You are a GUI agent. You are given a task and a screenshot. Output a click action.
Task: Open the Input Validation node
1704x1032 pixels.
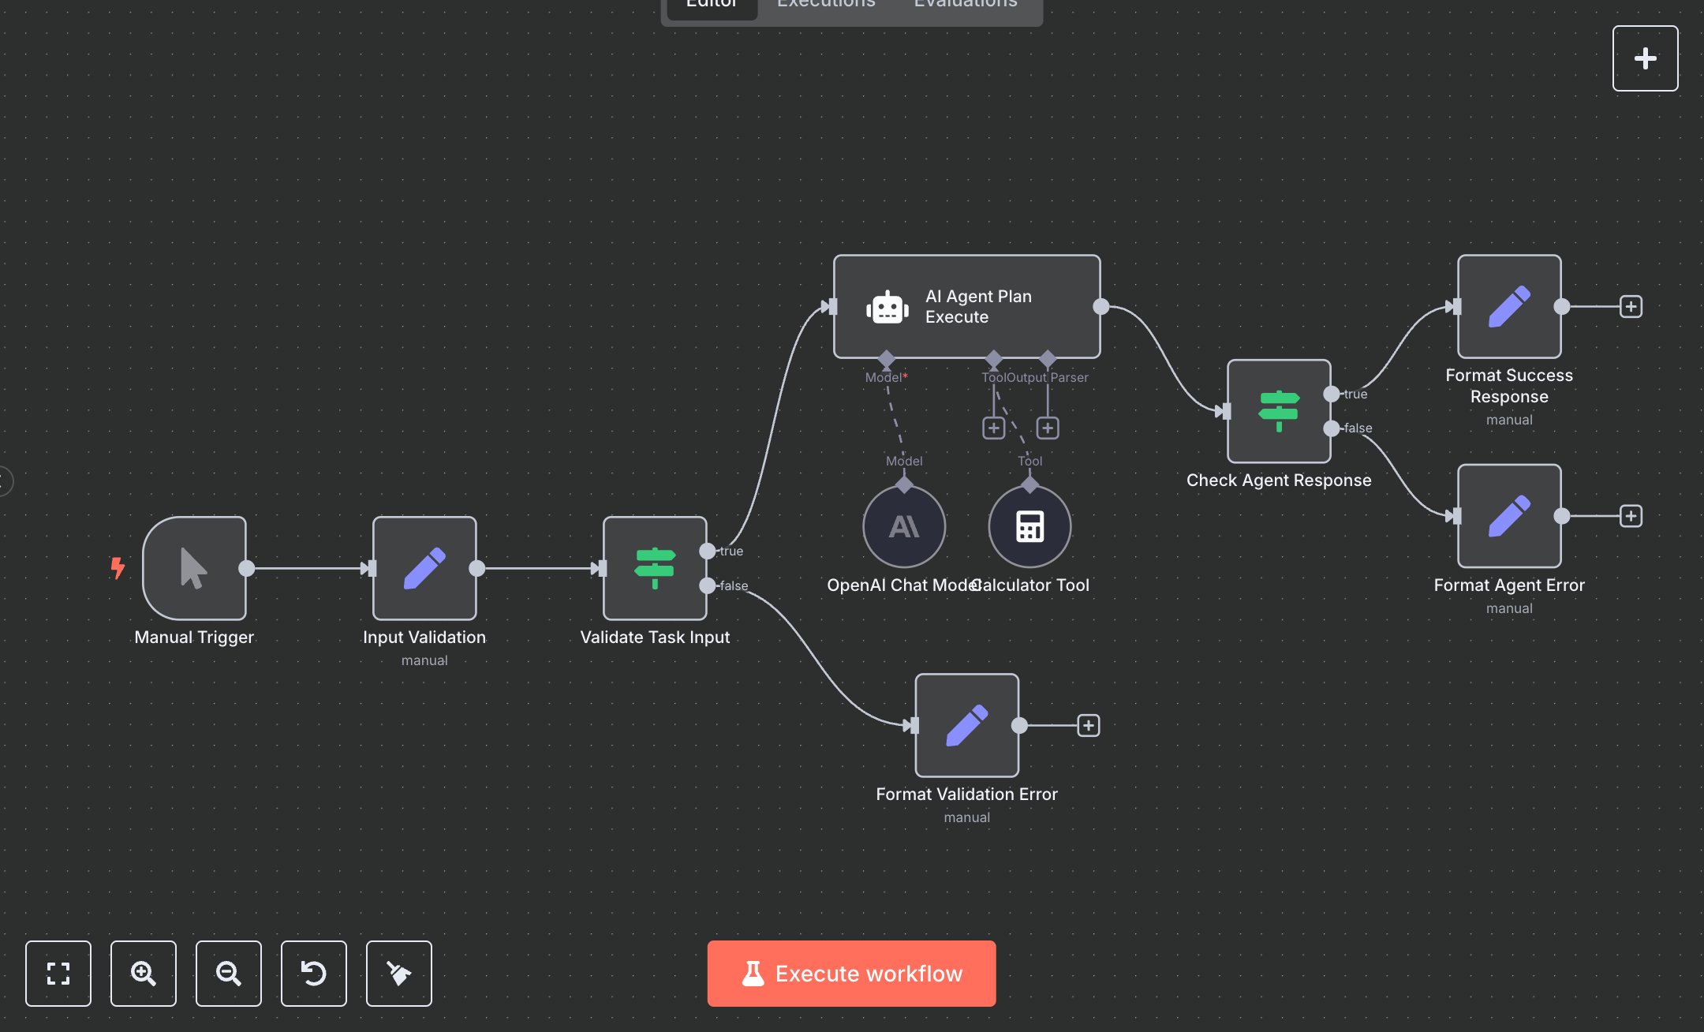coord(424,568)
